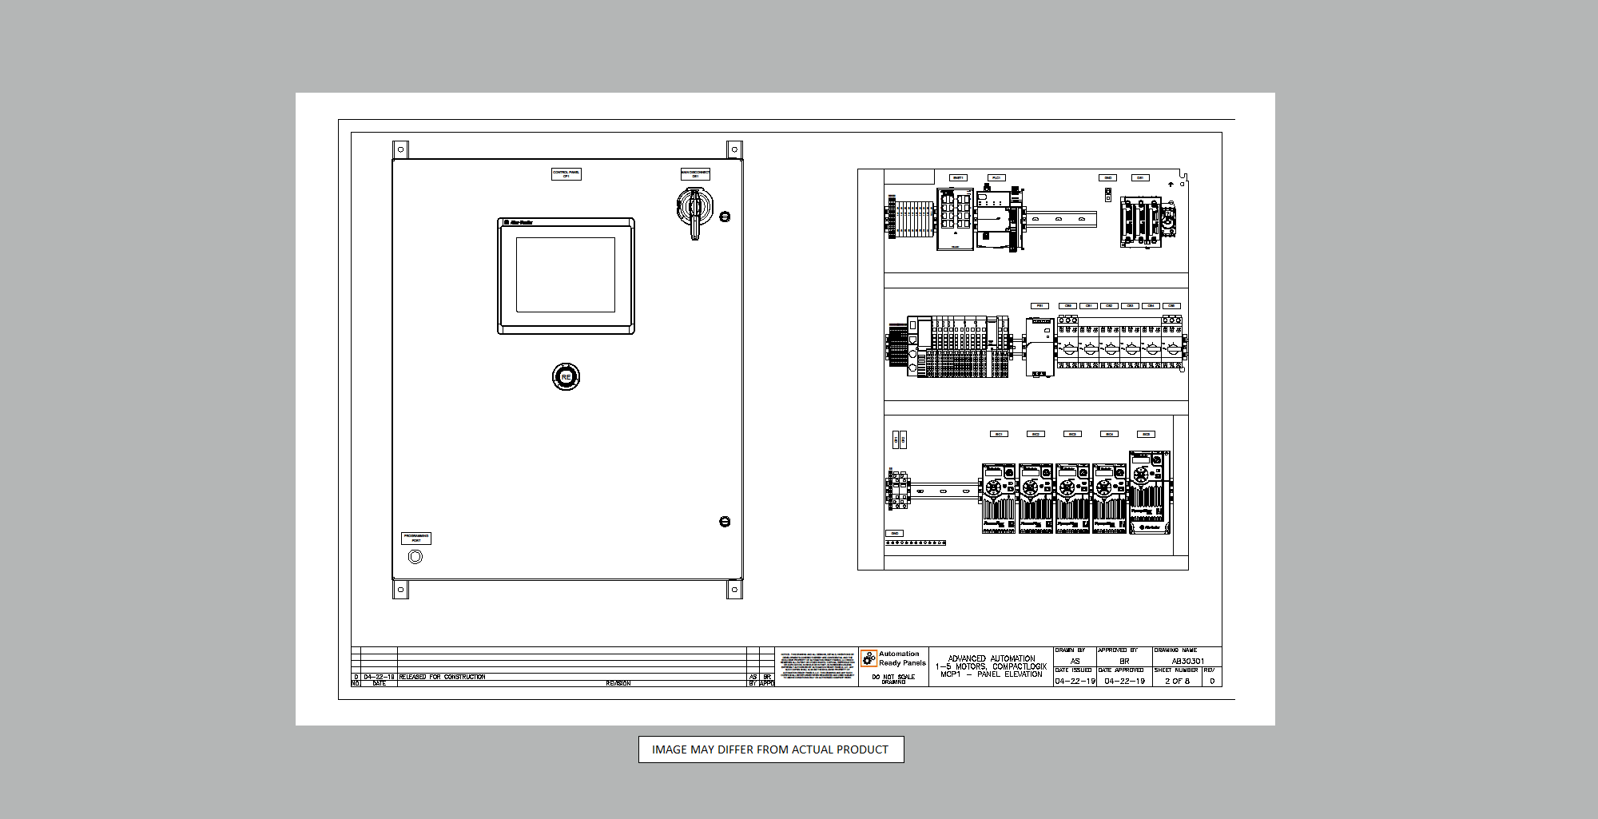Click the Allen-Bradley HMI touchscreen display

(566, 276)
